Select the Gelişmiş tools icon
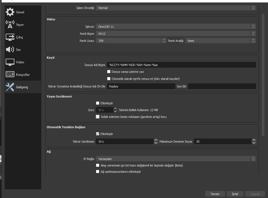Screen dimensions: 268x198 click(x=10, y=87)
